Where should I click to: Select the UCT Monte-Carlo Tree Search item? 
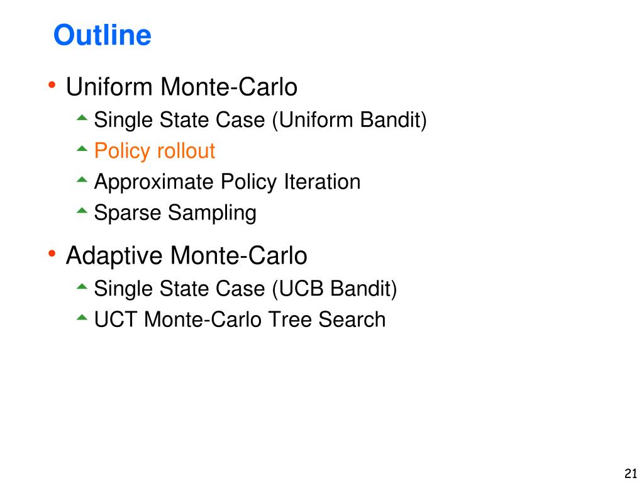click(x=240, y=319)
